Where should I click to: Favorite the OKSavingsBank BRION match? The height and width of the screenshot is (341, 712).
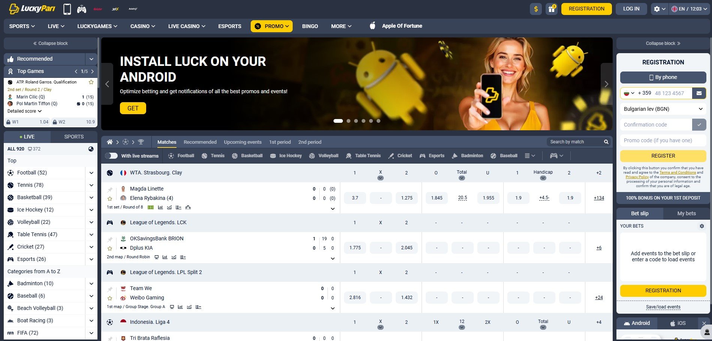(x=110, y=249)
